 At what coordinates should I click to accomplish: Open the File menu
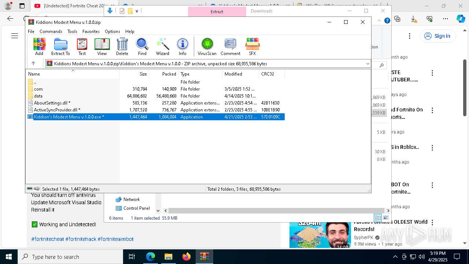tap(31, 32)
